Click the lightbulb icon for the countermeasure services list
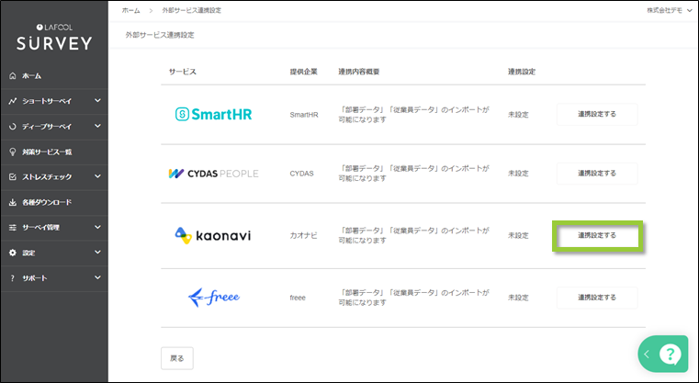Image resolution: width=699 pixels, height=383 pixels. click(13, 152)
